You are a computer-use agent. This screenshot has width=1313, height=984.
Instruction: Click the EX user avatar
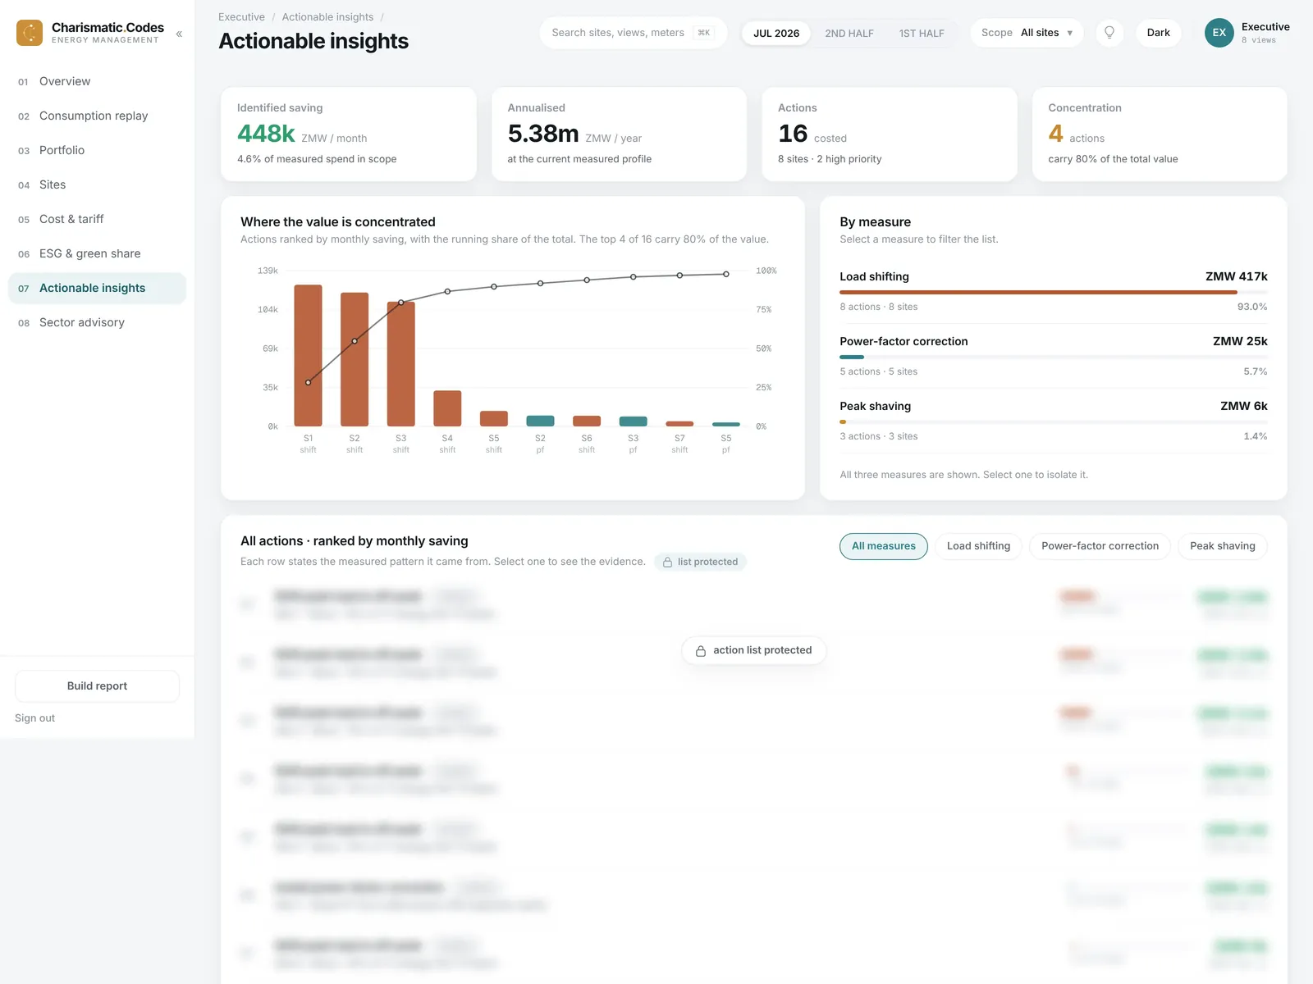pyautogui.click(x=1219, y=33)
